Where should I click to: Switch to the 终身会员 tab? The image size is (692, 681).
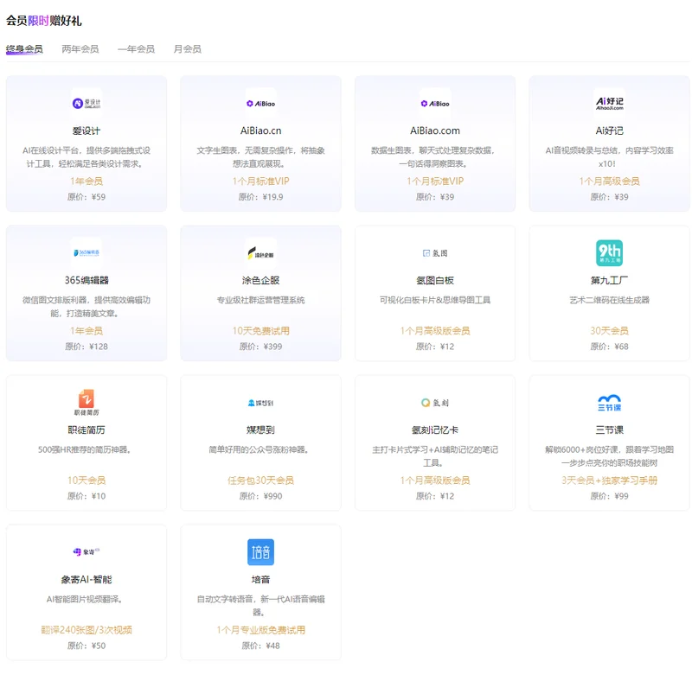click(24, 49)
